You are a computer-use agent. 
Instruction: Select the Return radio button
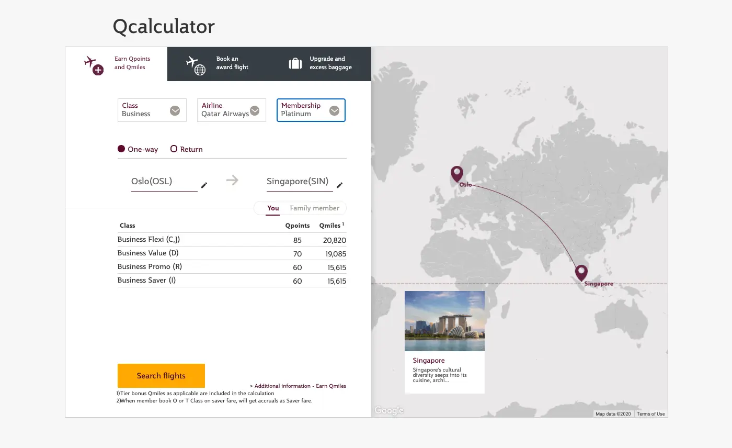point(174,149)
